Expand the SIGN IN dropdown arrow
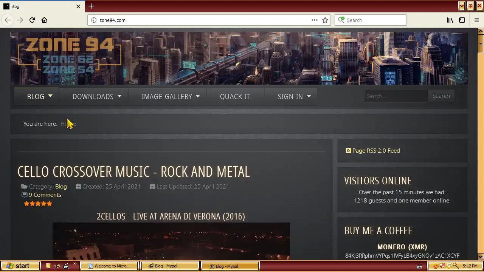Screen dimensions: 484x272 [309, 96]
